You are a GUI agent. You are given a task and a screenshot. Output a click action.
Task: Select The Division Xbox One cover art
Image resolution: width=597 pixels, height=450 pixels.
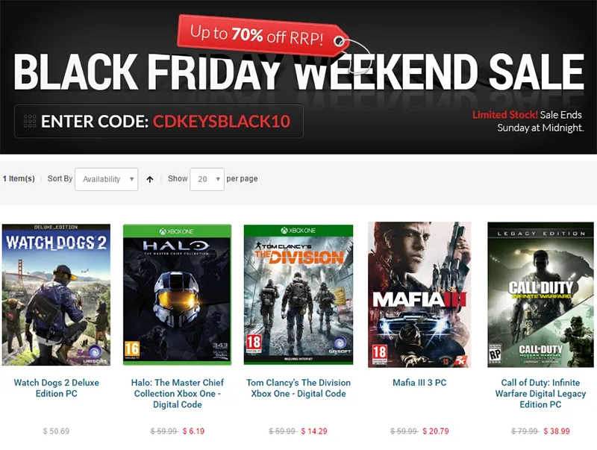pos(298,295)
